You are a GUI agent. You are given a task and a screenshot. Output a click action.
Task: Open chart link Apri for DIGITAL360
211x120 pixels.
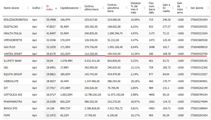35,27
